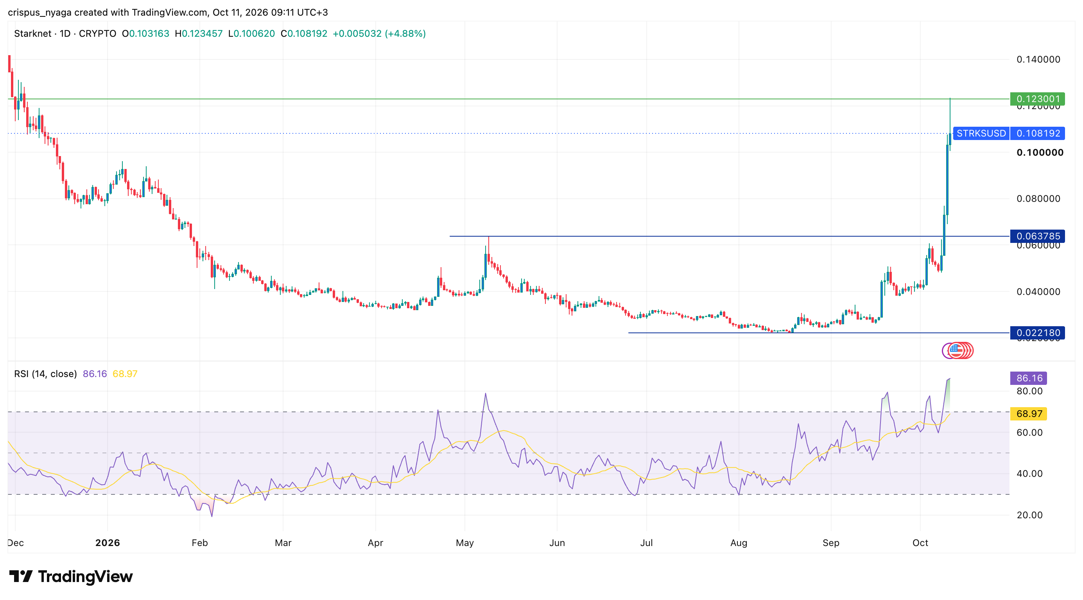Click the high value H0.123457
The image size is (1083, 600).
click(199, 34)
